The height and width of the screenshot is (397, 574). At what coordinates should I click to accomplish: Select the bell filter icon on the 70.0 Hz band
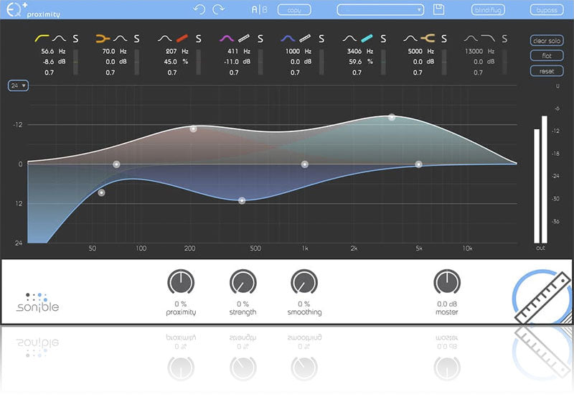click(x=120, y=38)
